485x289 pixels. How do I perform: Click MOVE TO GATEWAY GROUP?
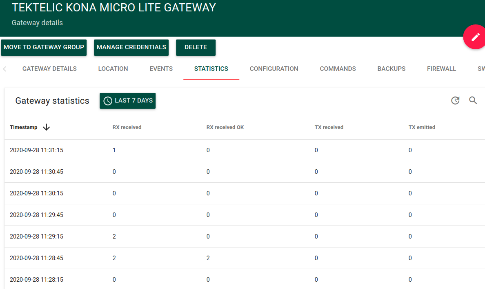coord(44,47)
